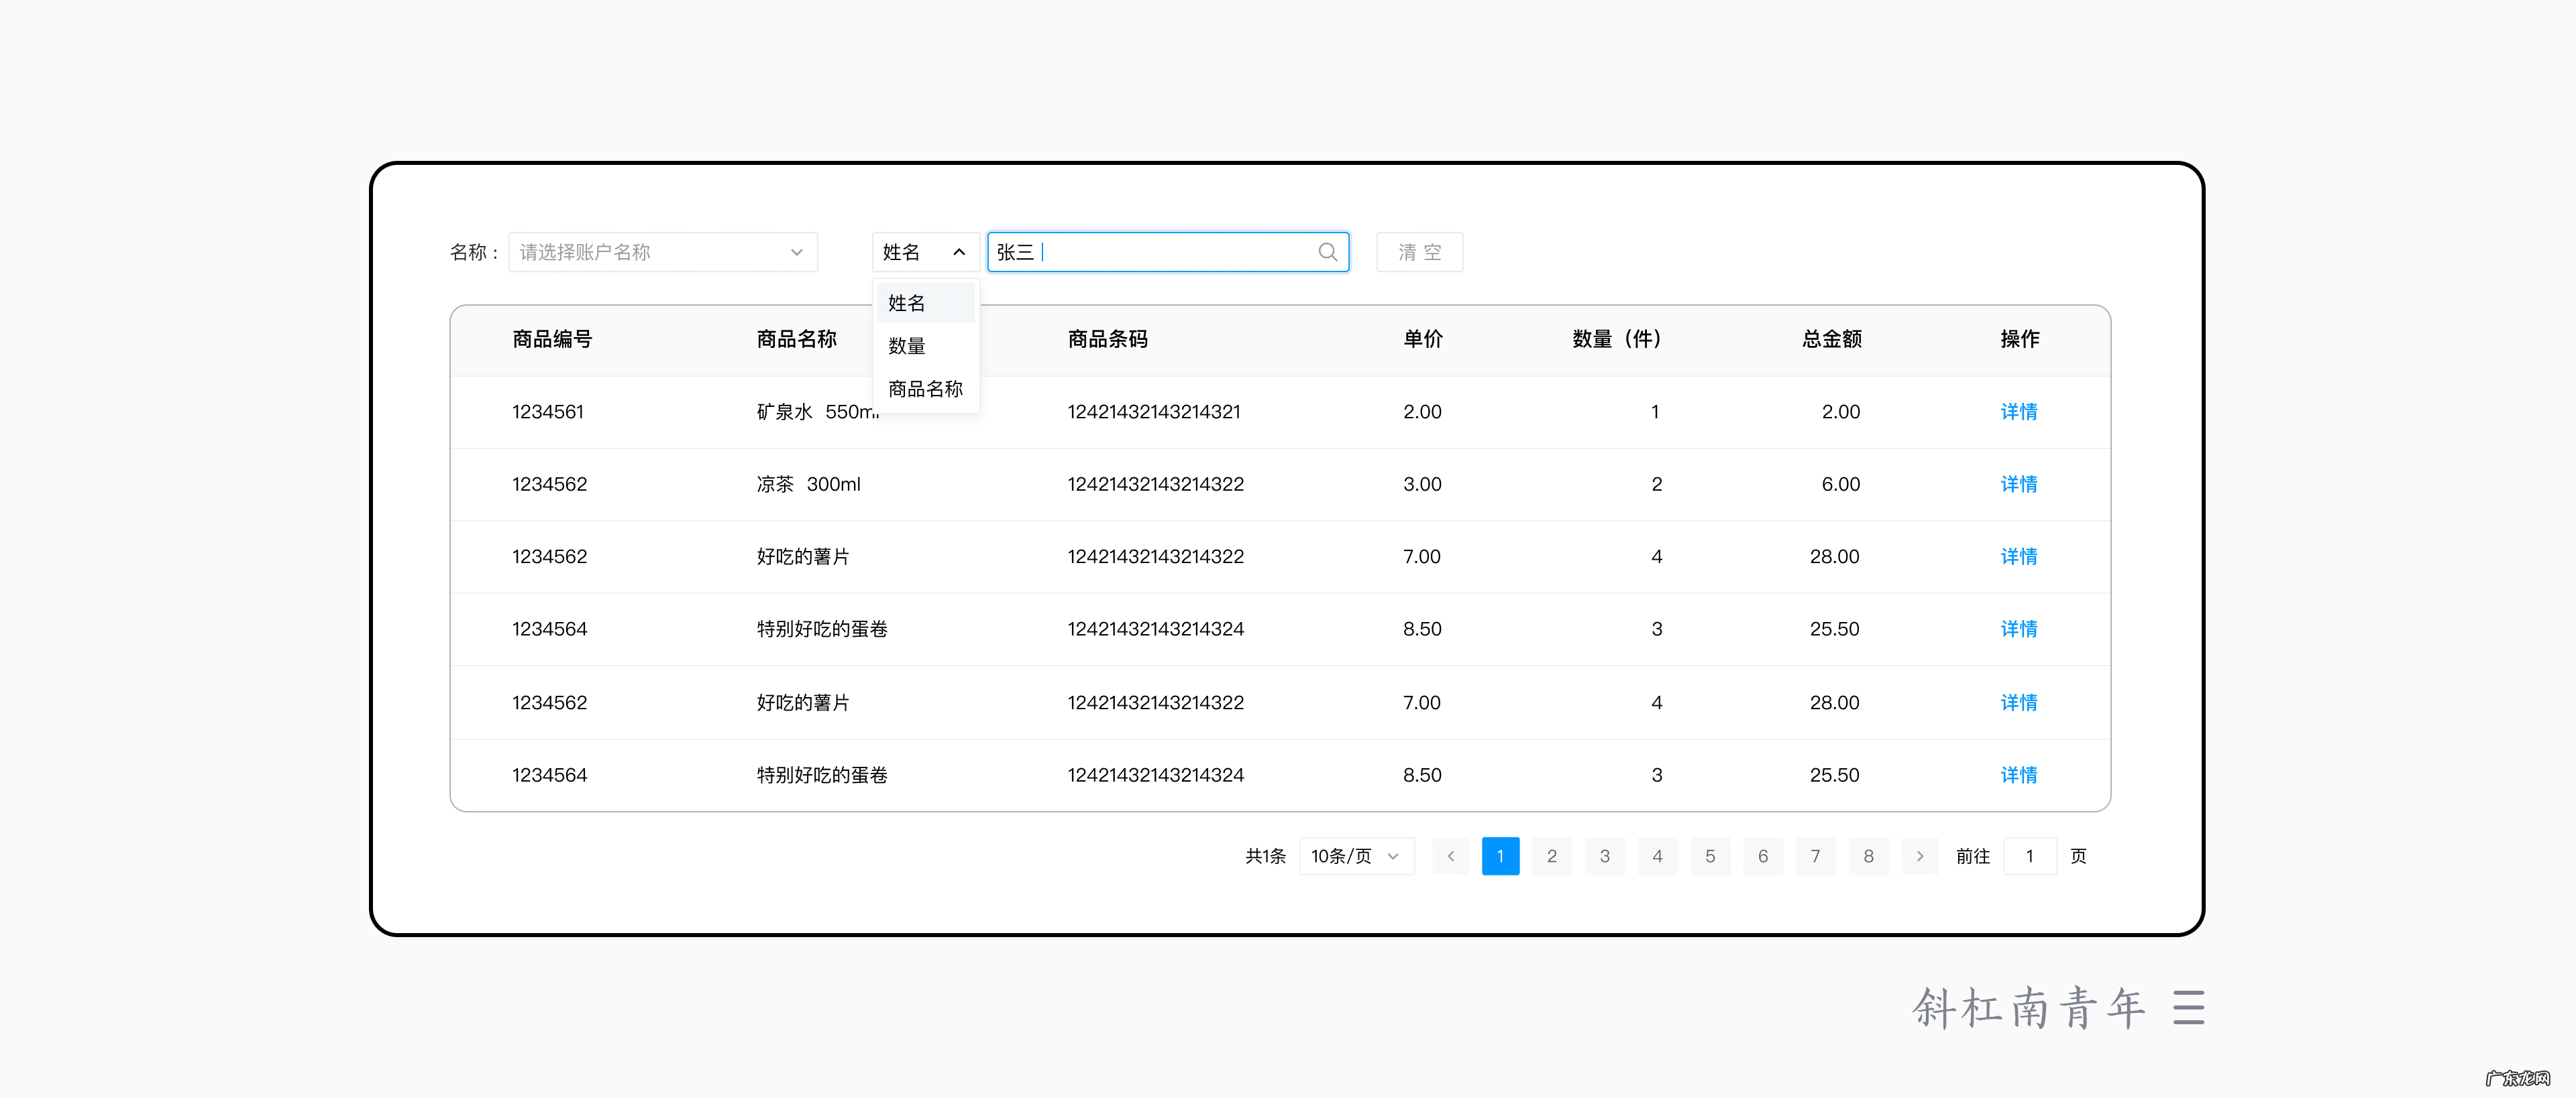Open the 10条/页 page size dropdown

click(1356, 856)
